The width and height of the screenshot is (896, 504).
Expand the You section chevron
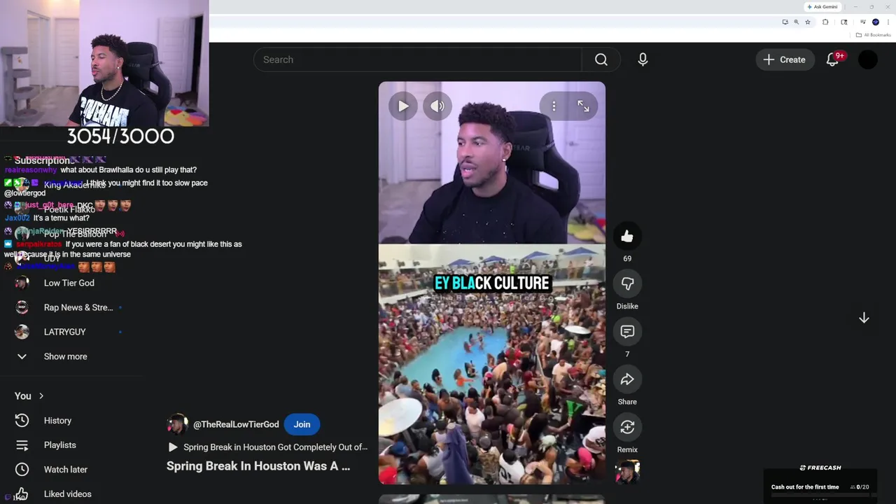click(41, 396)
